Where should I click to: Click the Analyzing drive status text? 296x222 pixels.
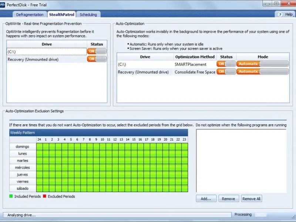coord(21,215)
